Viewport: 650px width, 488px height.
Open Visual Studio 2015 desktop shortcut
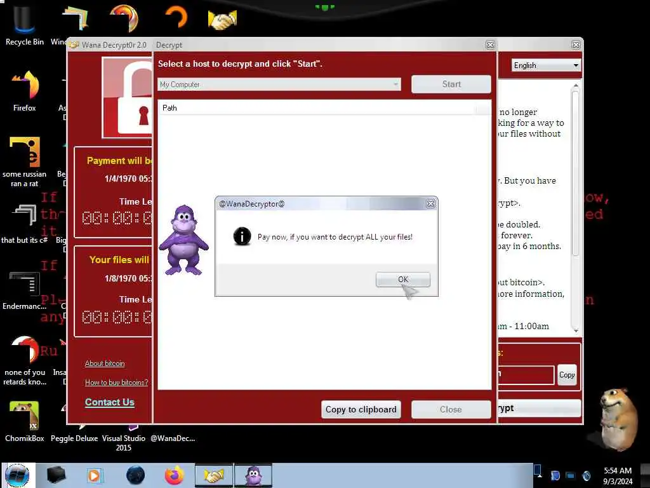(124, 442)
